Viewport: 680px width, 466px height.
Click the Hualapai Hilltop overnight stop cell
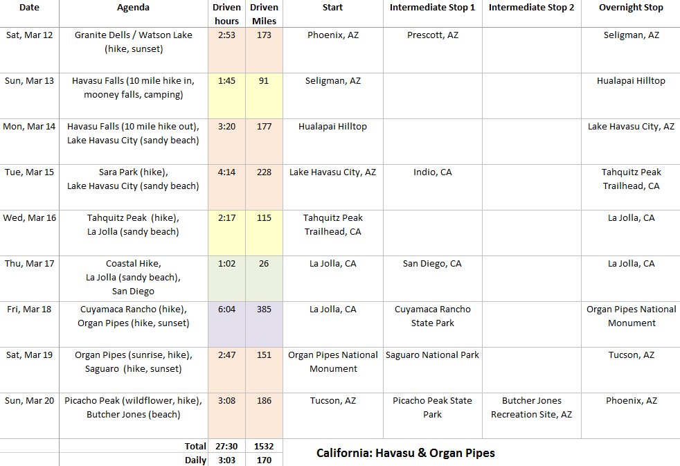pos(630,81)
